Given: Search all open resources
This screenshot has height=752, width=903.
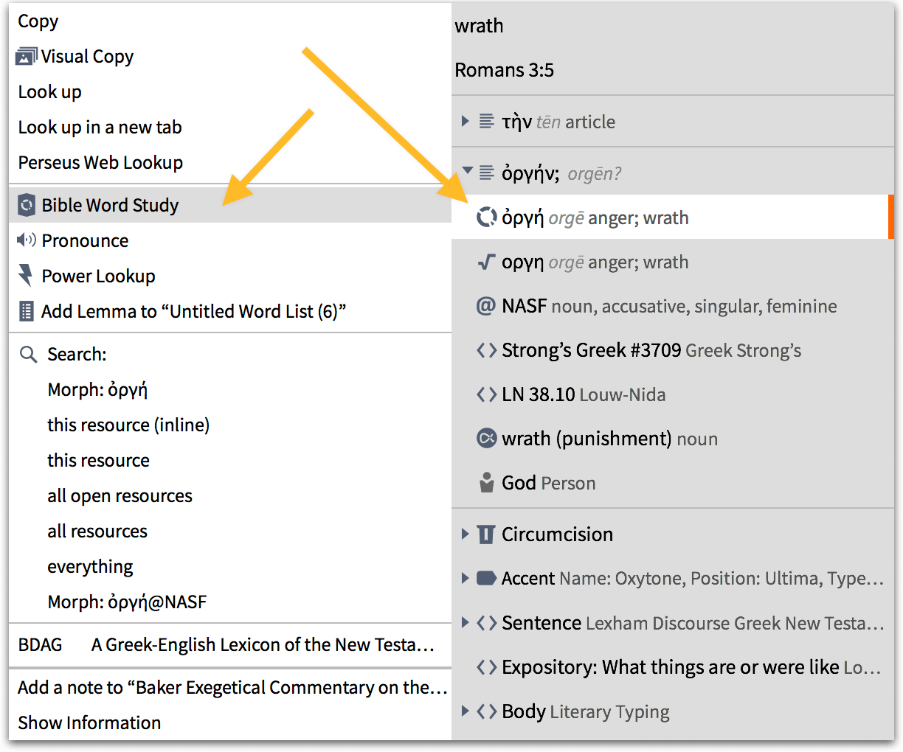Looking at the screenshot, I should [x=120, y=496].
